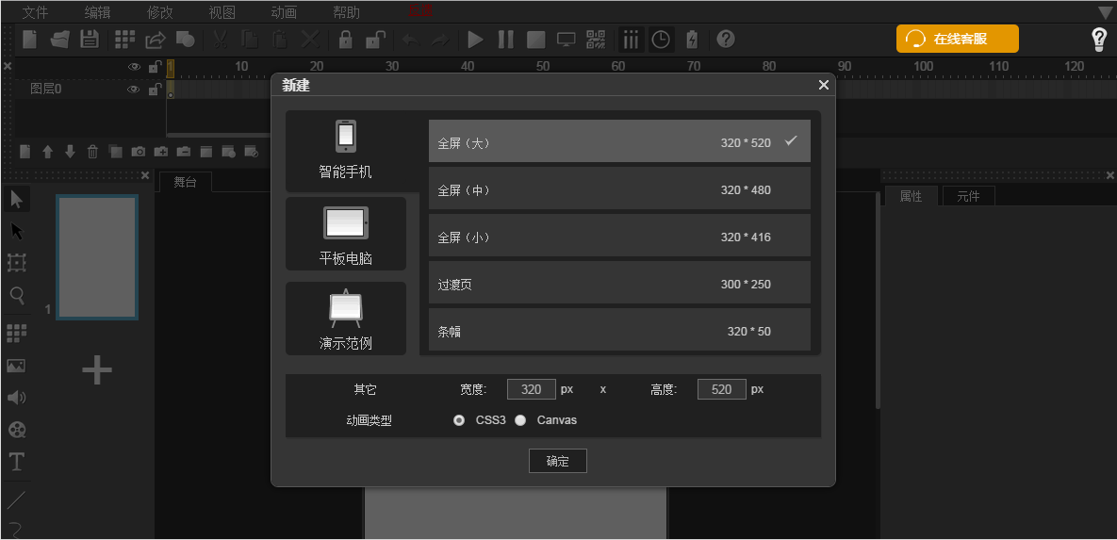Screen dimensions: 1117x540
Task: Click the 宽度 width input field
Action: (531, 389)
